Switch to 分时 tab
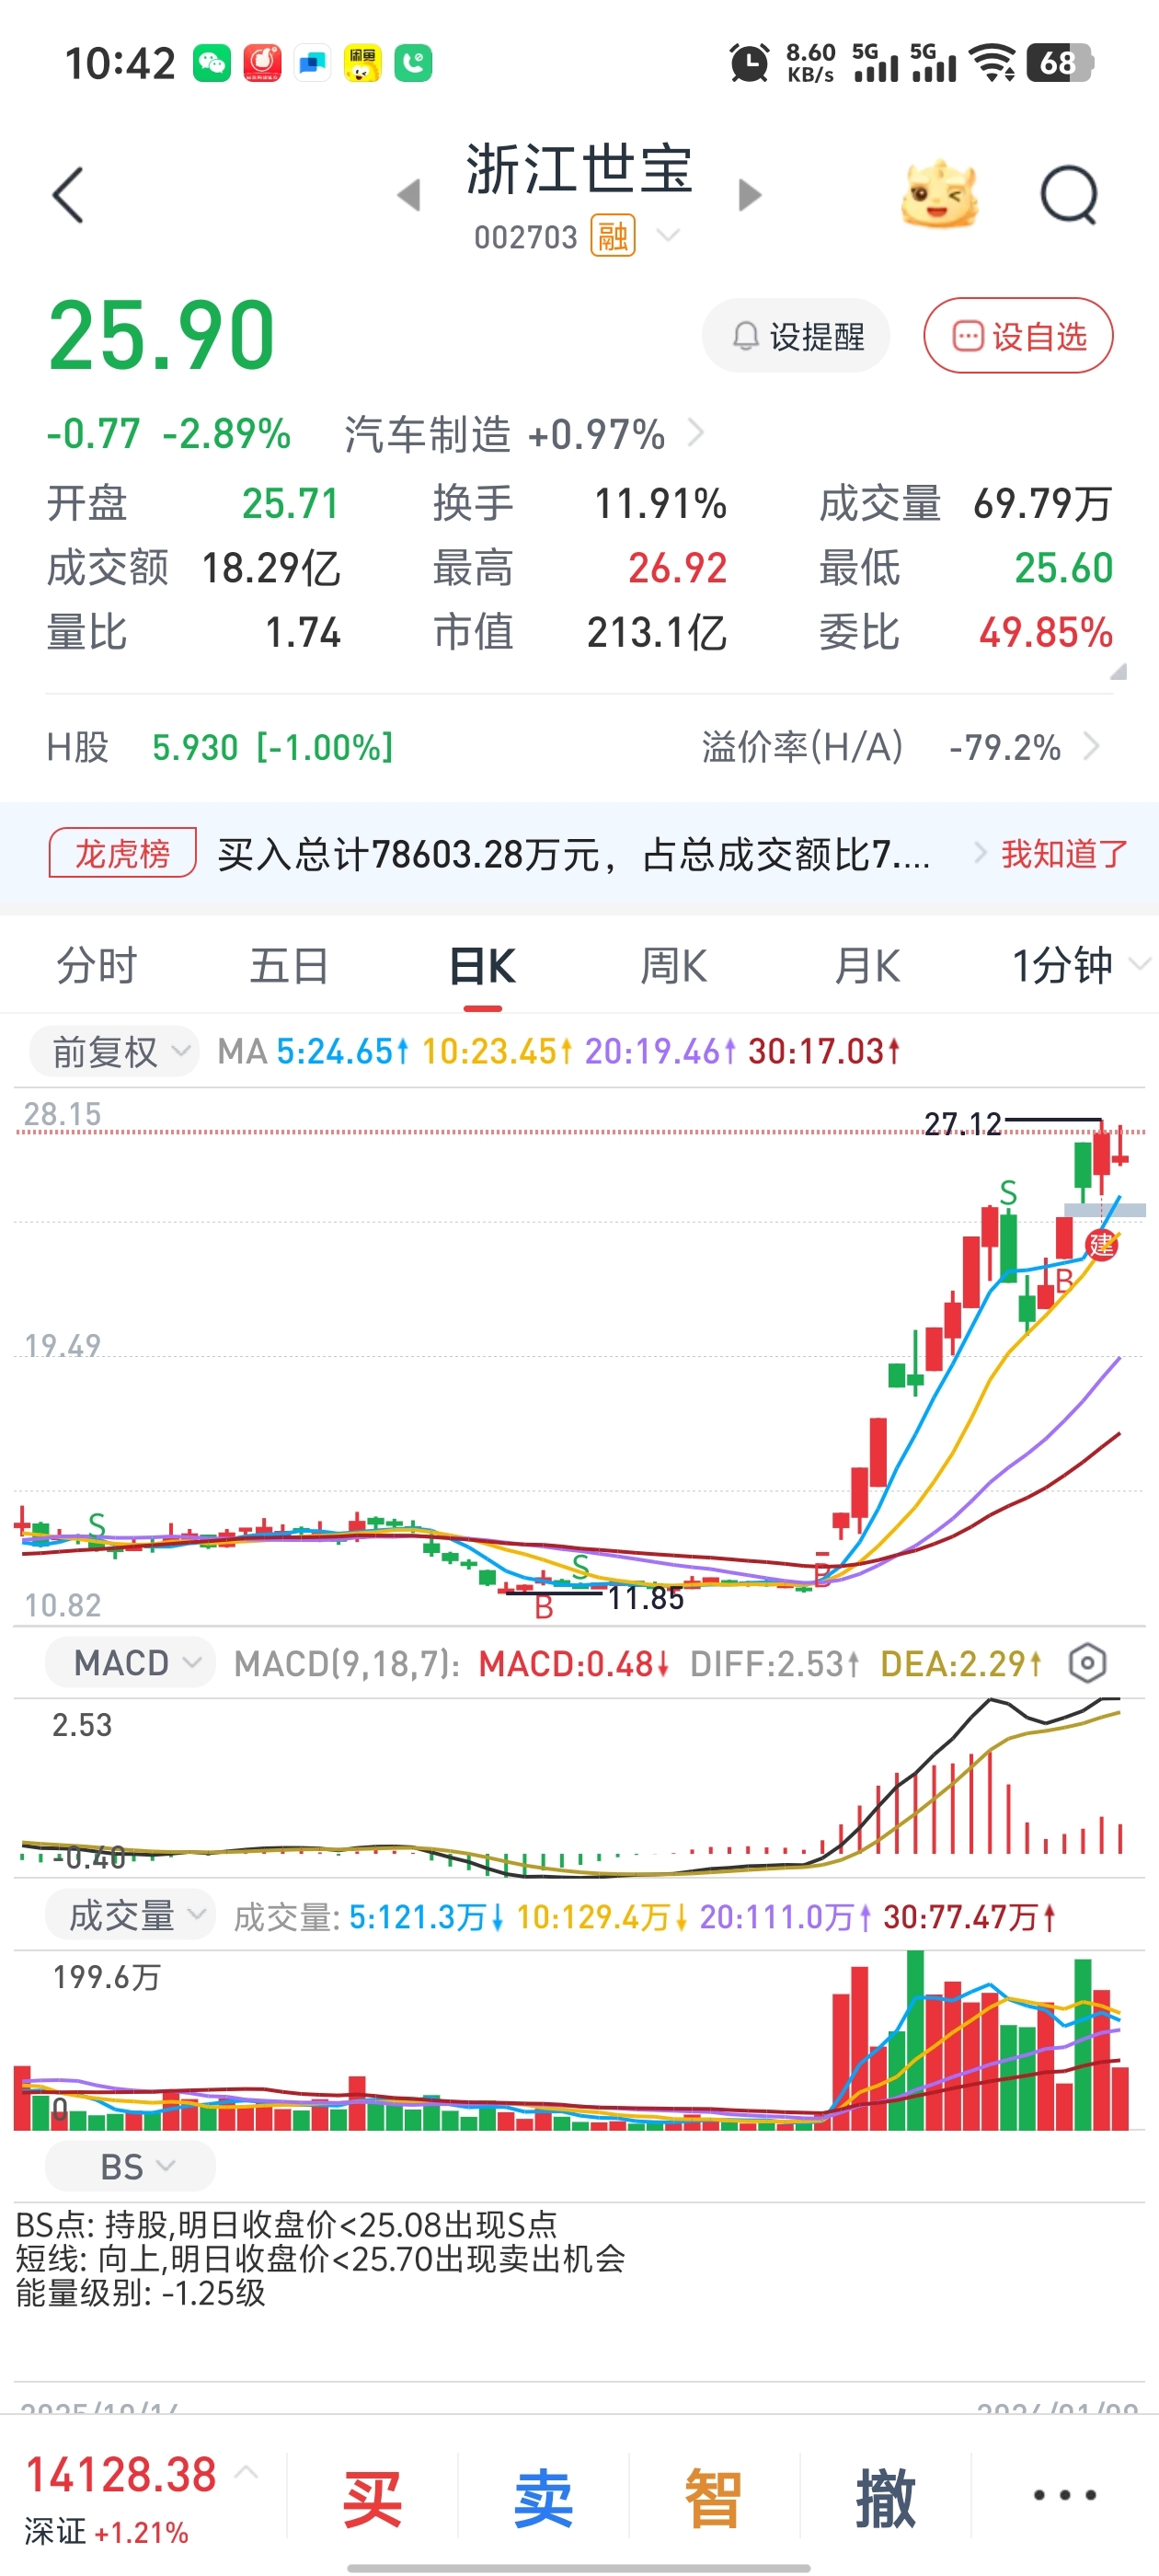This screenshot has height=2576, width=1159. [x=96, y=966]
